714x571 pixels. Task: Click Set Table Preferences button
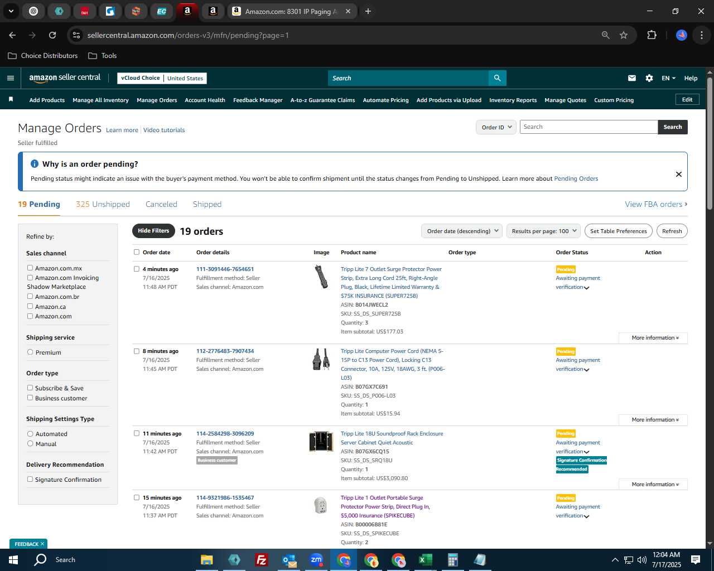[x=619, y=231]
